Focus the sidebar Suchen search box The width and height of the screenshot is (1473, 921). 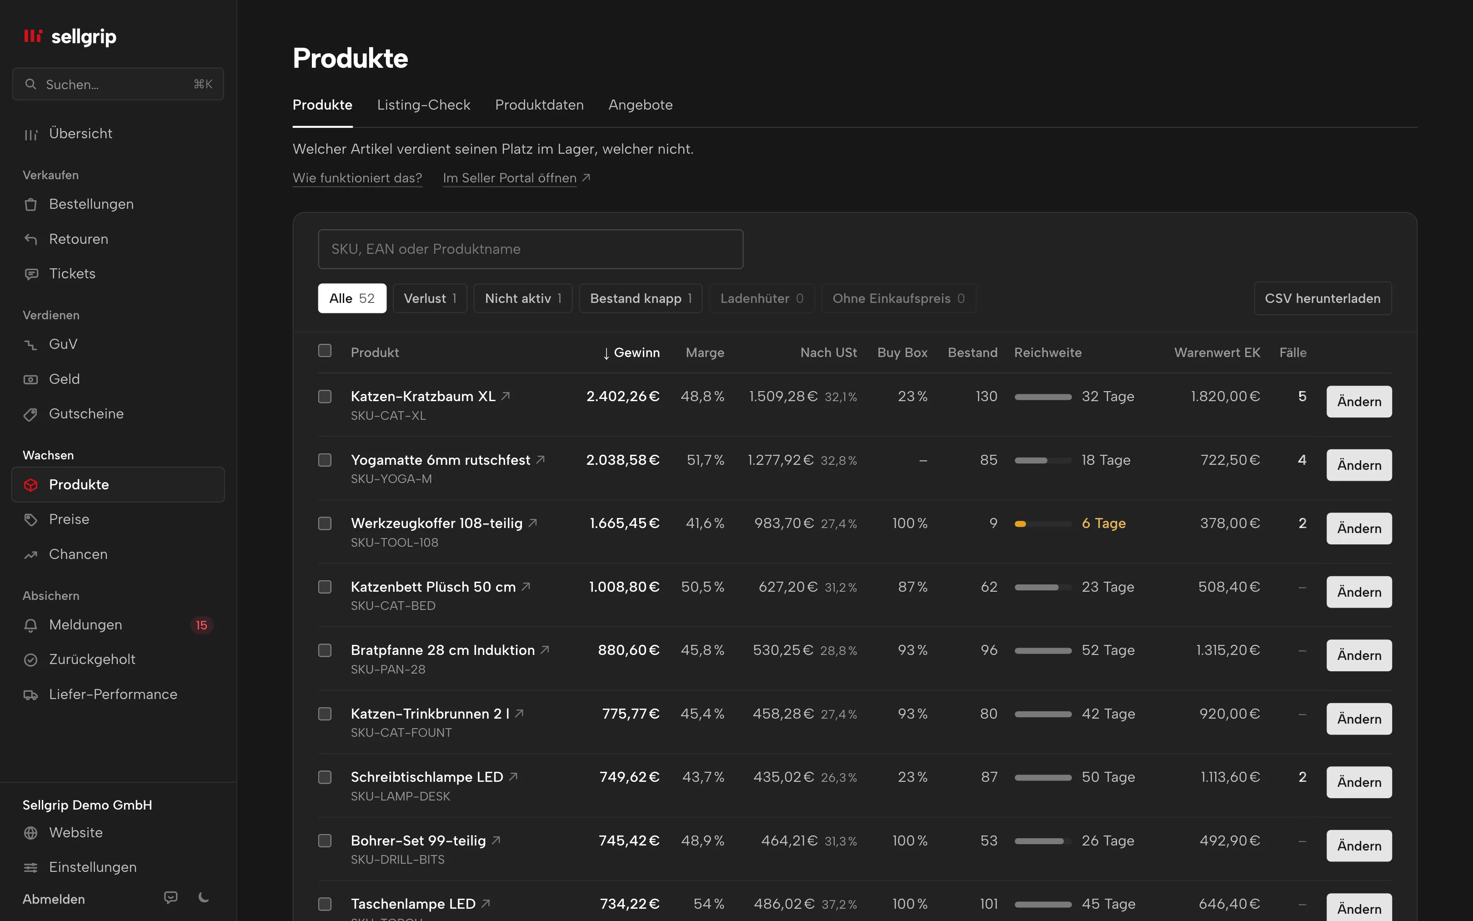(118, 84)
